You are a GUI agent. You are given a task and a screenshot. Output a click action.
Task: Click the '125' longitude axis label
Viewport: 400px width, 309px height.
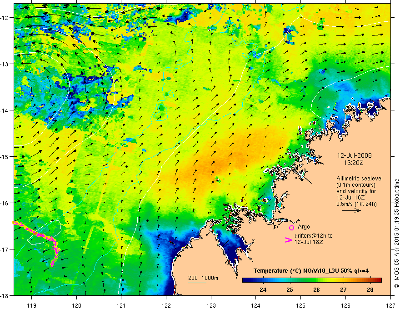coord(301,305)
